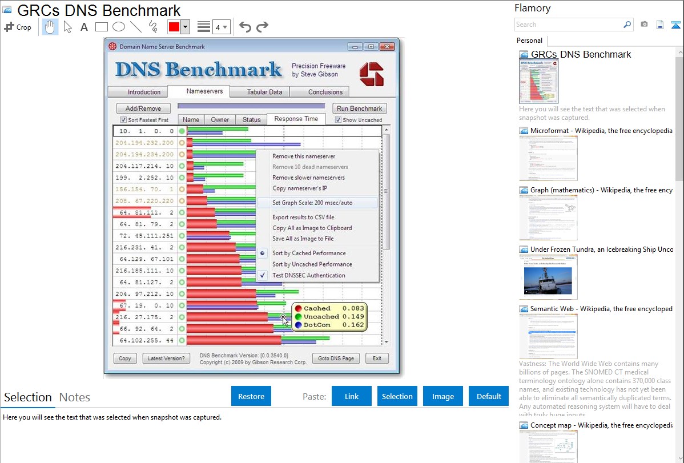The width and height of the screenshot is (684, 463).
Task: Click the icon beside the Concept map title
Action: (x=524, y=425)
